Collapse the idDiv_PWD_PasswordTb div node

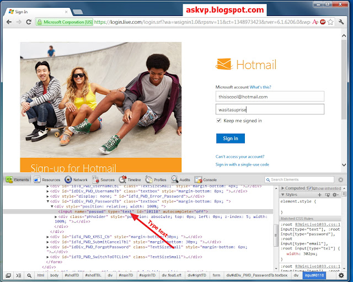click(48, 201)
